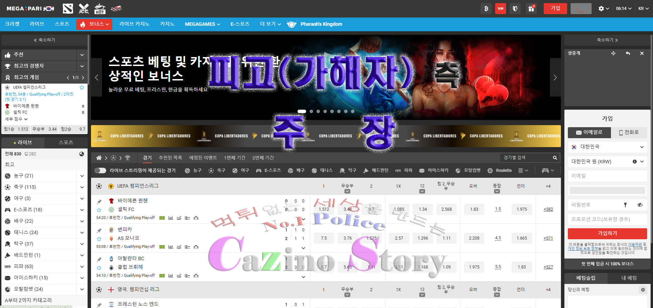This screenshot has width=653, height=308.
Task: Open the ICC cricket icon in header
Action: point(84,9)
